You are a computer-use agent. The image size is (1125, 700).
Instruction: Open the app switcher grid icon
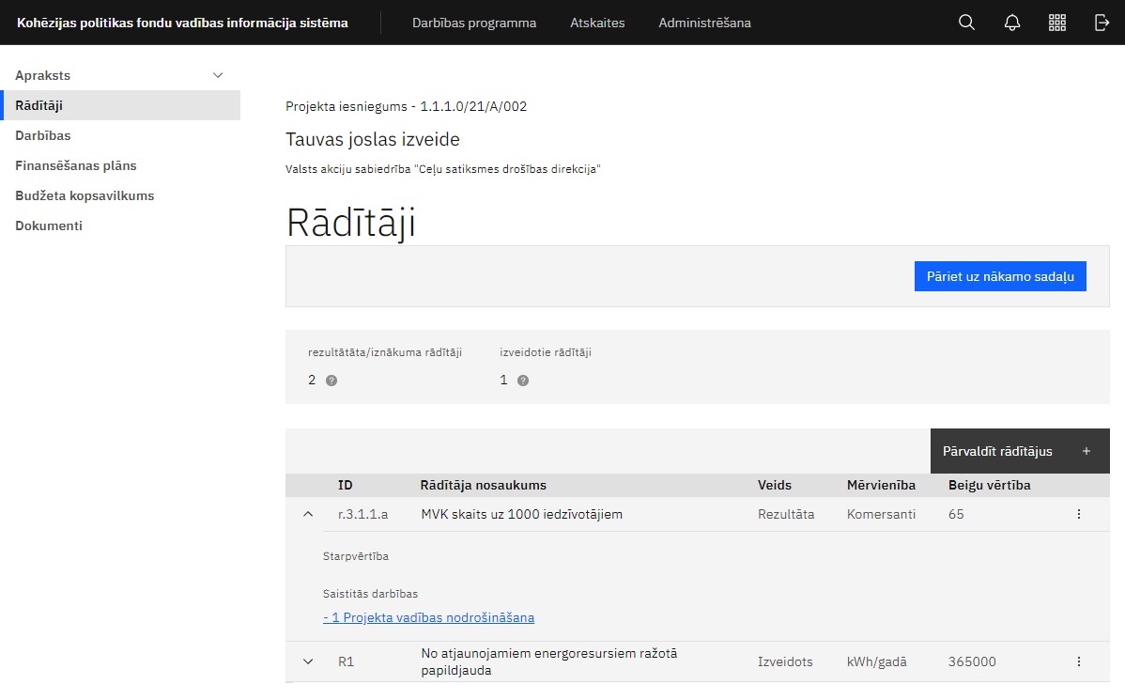(x=1056, y=23)
